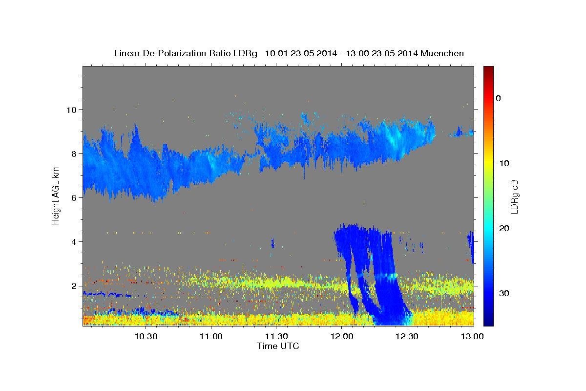Click the 12:00 time tick label
Image resolution: width=586 pixels, height=391 pixels.
point(342,336)
